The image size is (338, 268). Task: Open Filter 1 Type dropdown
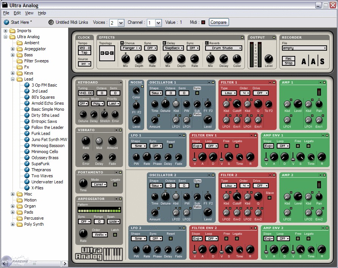pos(228,93)
